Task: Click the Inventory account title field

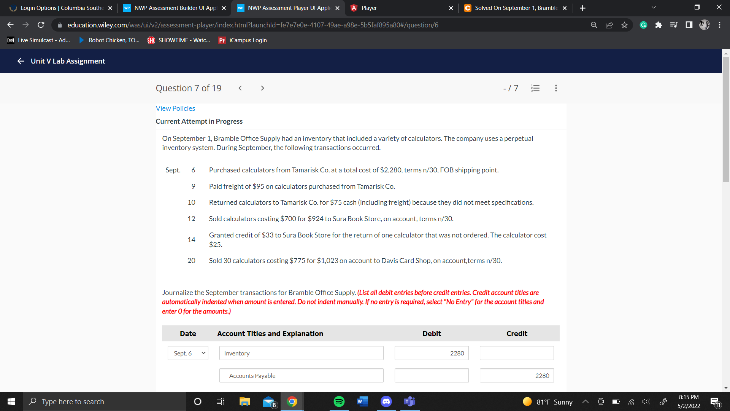Action: tap(301, 353)
